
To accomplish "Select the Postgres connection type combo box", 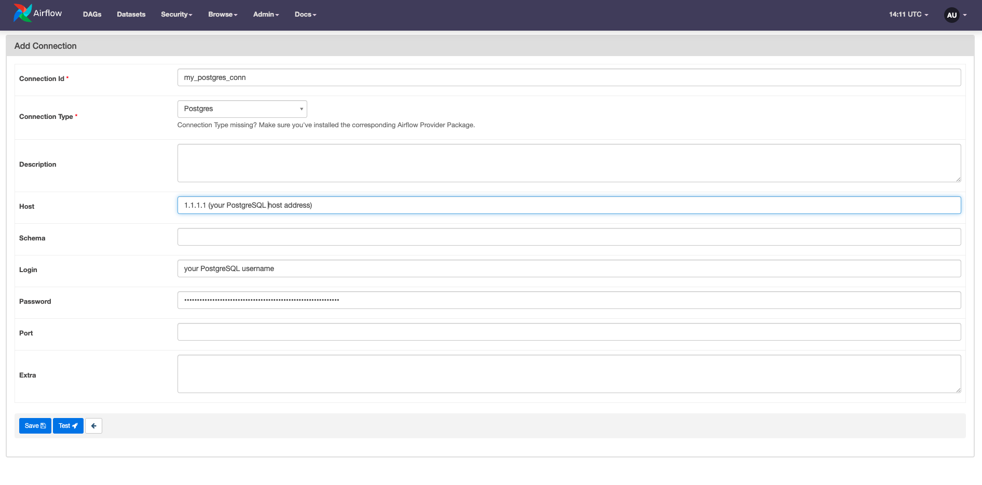I will [x=242, y=109].
